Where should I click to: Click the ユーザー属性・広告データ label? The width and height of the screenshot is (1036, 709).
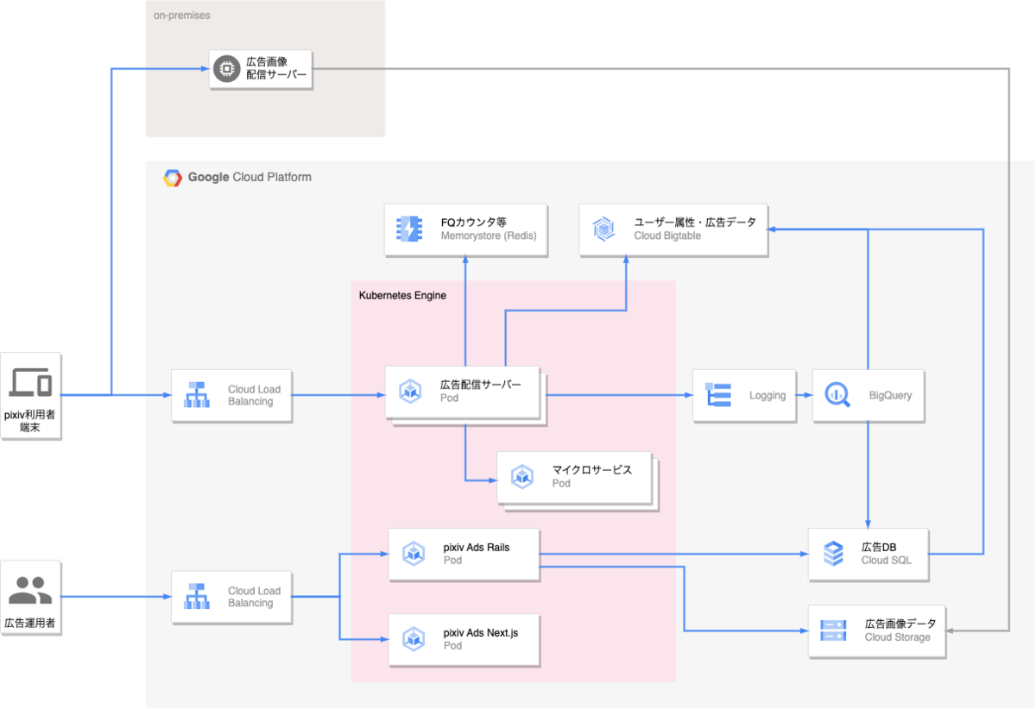tap(695, 222)
